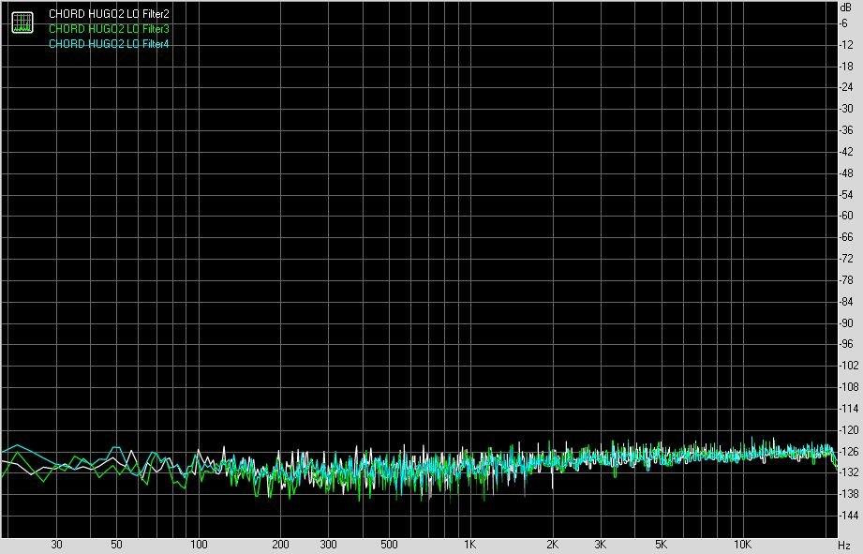This screenshot has height=554, width=863.
Task: Select the green CHORD HUGO2 LO Filter3 label
Action: (109, 29)
